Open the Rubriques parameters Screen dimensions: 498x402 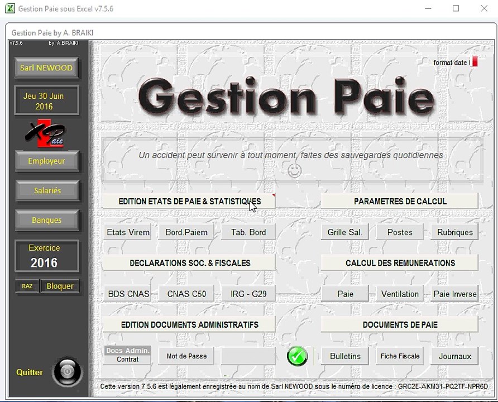[x=455, y=232]
